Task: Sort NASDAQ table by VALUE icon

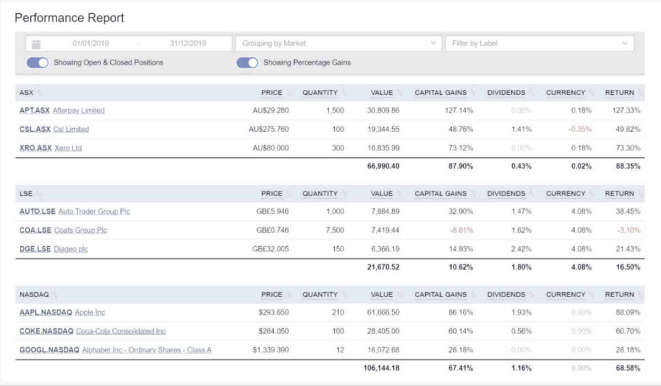Action: coord(400,295)
